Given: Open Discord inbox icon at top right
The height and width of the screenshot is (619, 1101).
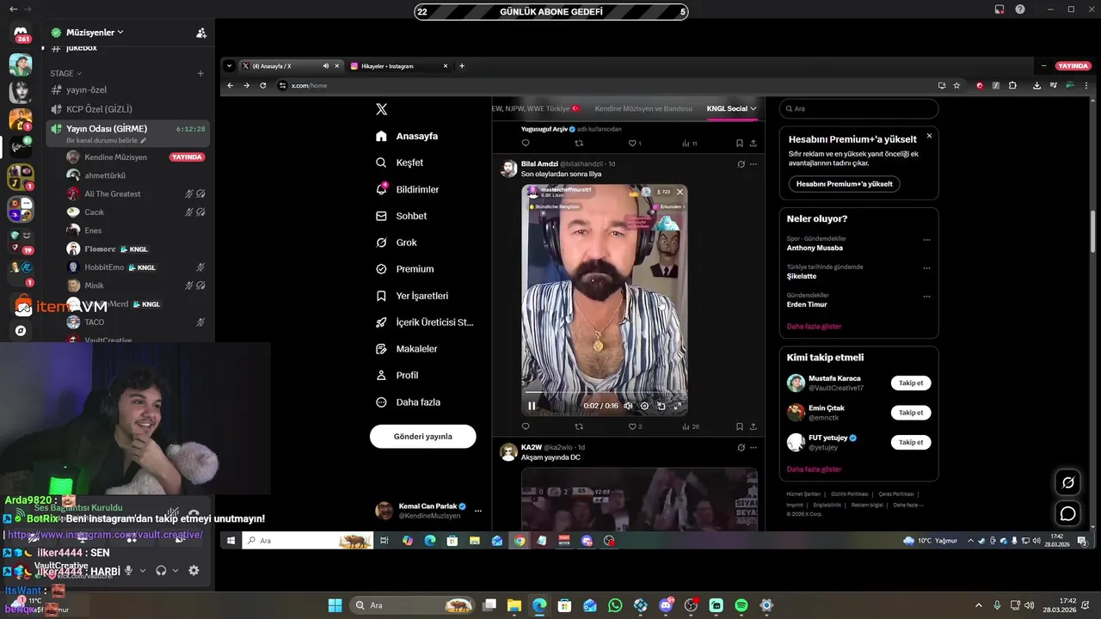Looking at the screenshot, I should [x=1000, y=9].
